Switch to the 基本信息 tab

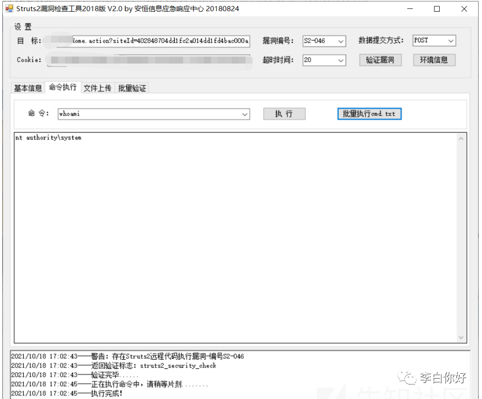(x=28, y=88)
